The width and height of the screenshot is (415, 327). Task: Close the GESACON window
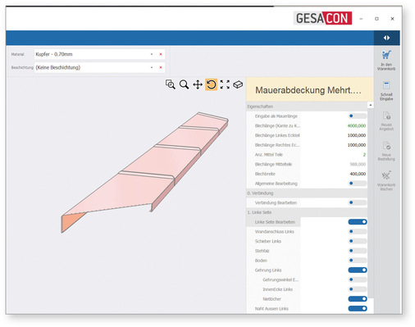[392, 19]
